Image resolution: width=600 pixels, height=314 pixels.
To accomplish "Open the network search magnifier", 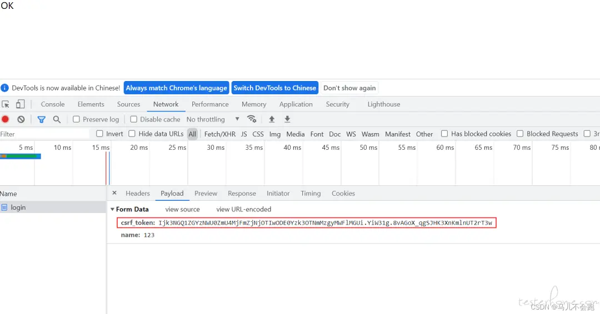I will [57, 120].
